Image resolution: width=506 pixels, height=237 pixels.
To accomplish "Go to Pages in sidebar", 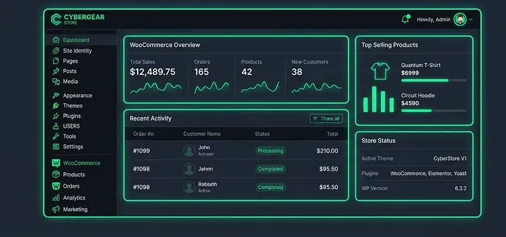I will pyautogui.click(x=70, y=61).
